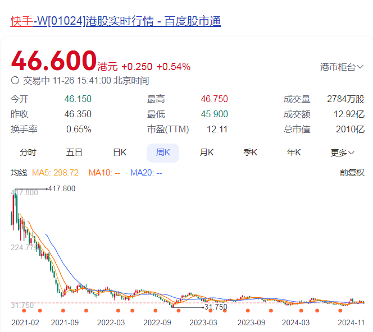Switch to the 五日 tab
Screen dimensions: 373x332
point(74,153)
